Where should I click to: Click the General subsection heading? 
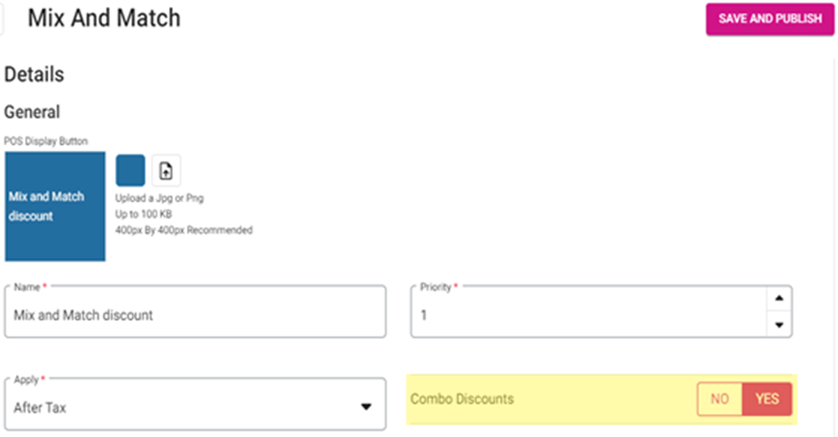(32, 112)
